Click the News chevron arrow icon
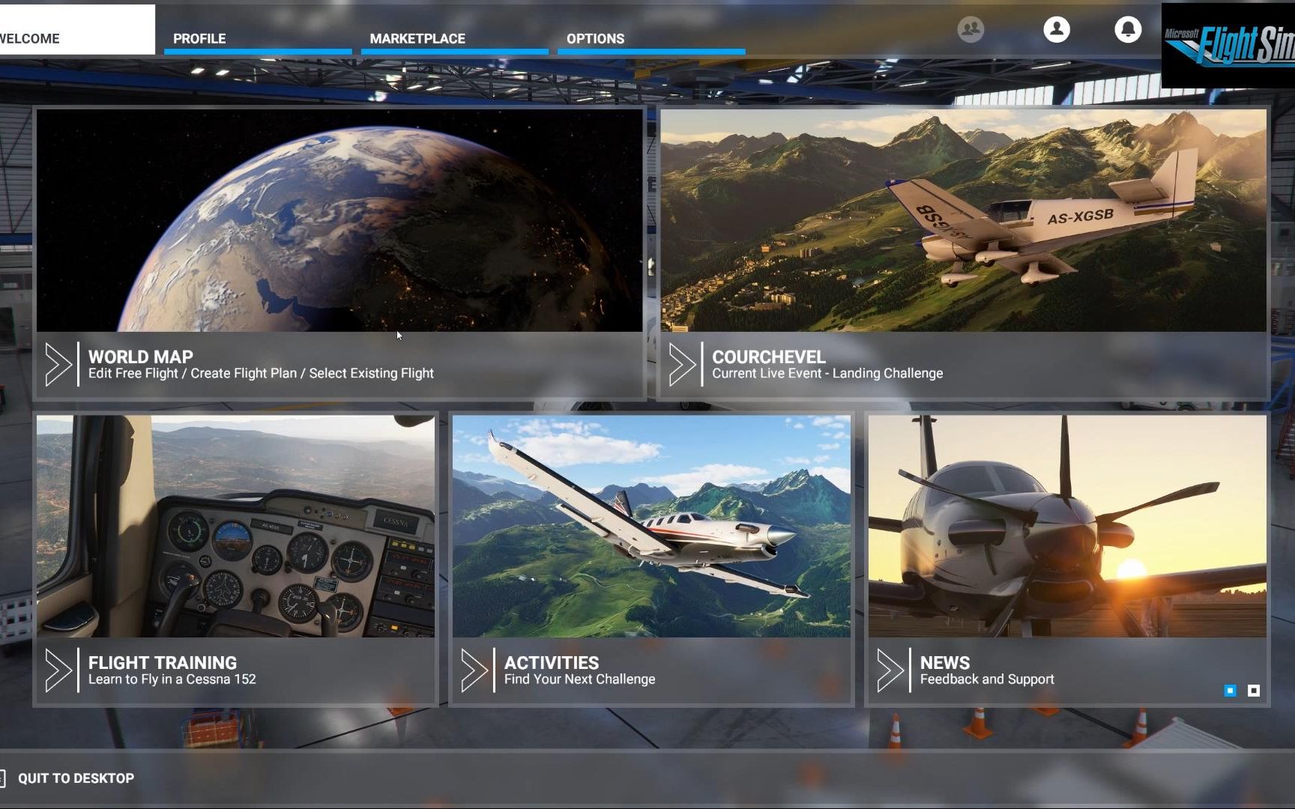This screenshot has height=809, width=1295. pos(890,670)
